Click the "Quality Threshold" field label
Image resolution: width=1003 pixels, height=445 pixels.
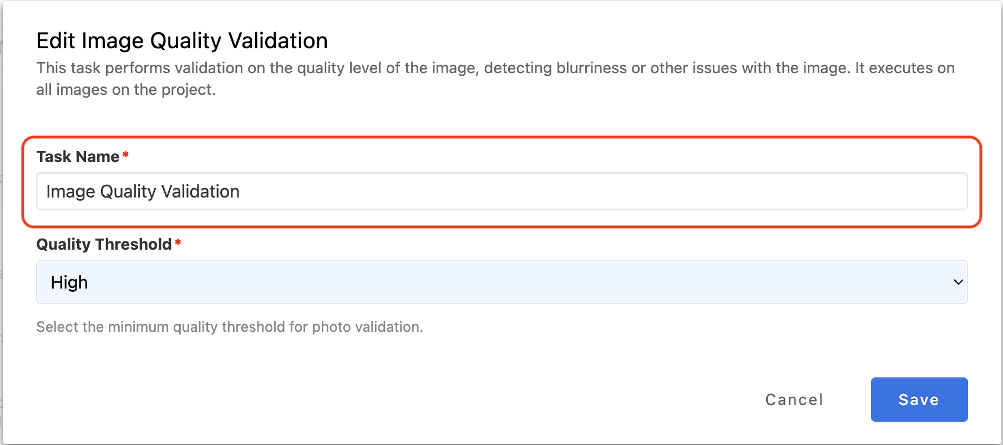104,244
